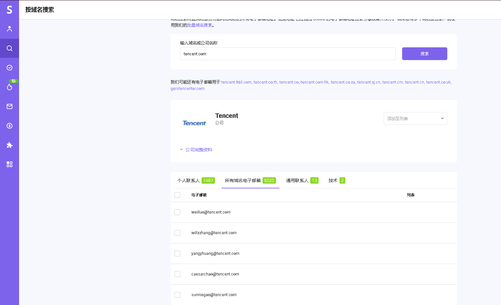Click the email yangyhuang@tencent.com
This screenshot has width=501, height=305.
coord(215,254)
